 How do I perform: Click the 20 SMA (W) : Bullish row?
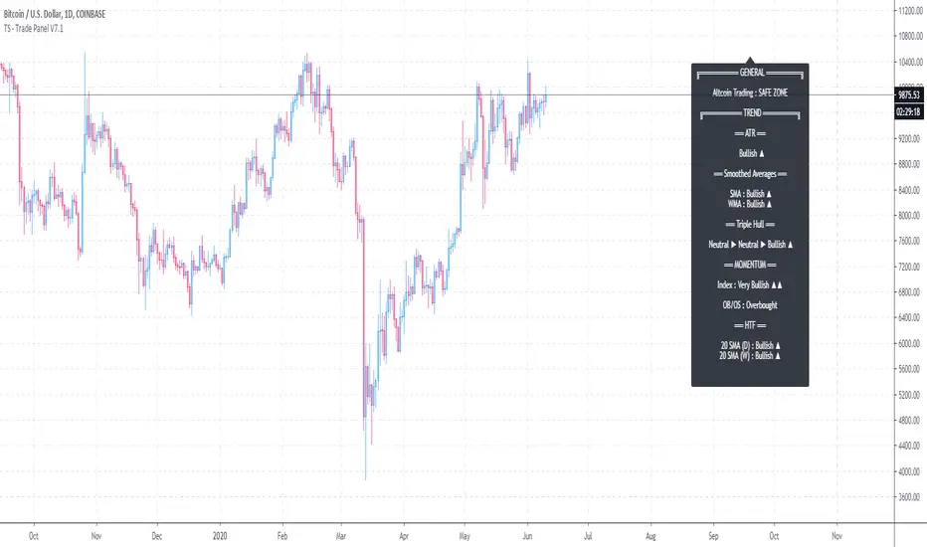click(750, 355)
